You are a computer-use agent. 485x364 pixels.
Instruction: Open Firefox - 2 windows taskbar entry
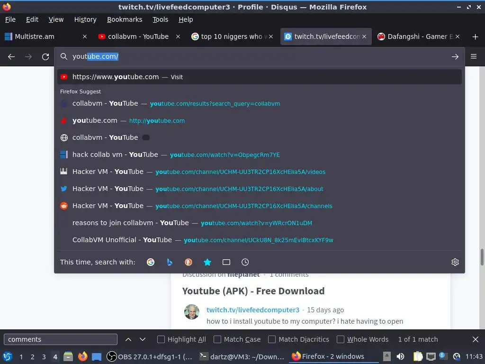click(334, 356)
